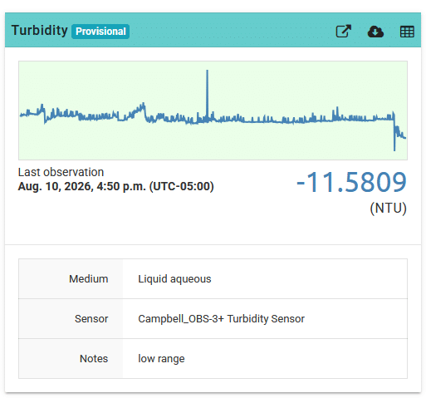Click the teal Turbidity header bar
The width and height of the screenshot is (426, 398).
(213, 30)
